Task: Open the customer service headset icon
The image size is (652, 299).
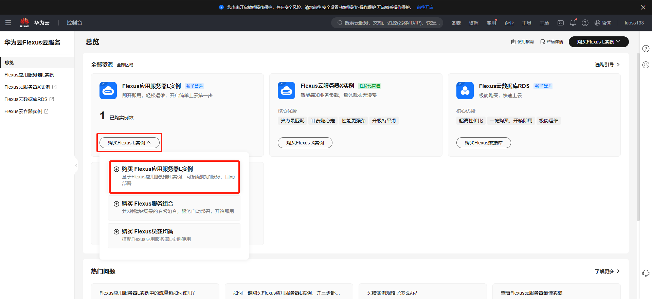Action: pyautogui.click(x=646, y=273)
